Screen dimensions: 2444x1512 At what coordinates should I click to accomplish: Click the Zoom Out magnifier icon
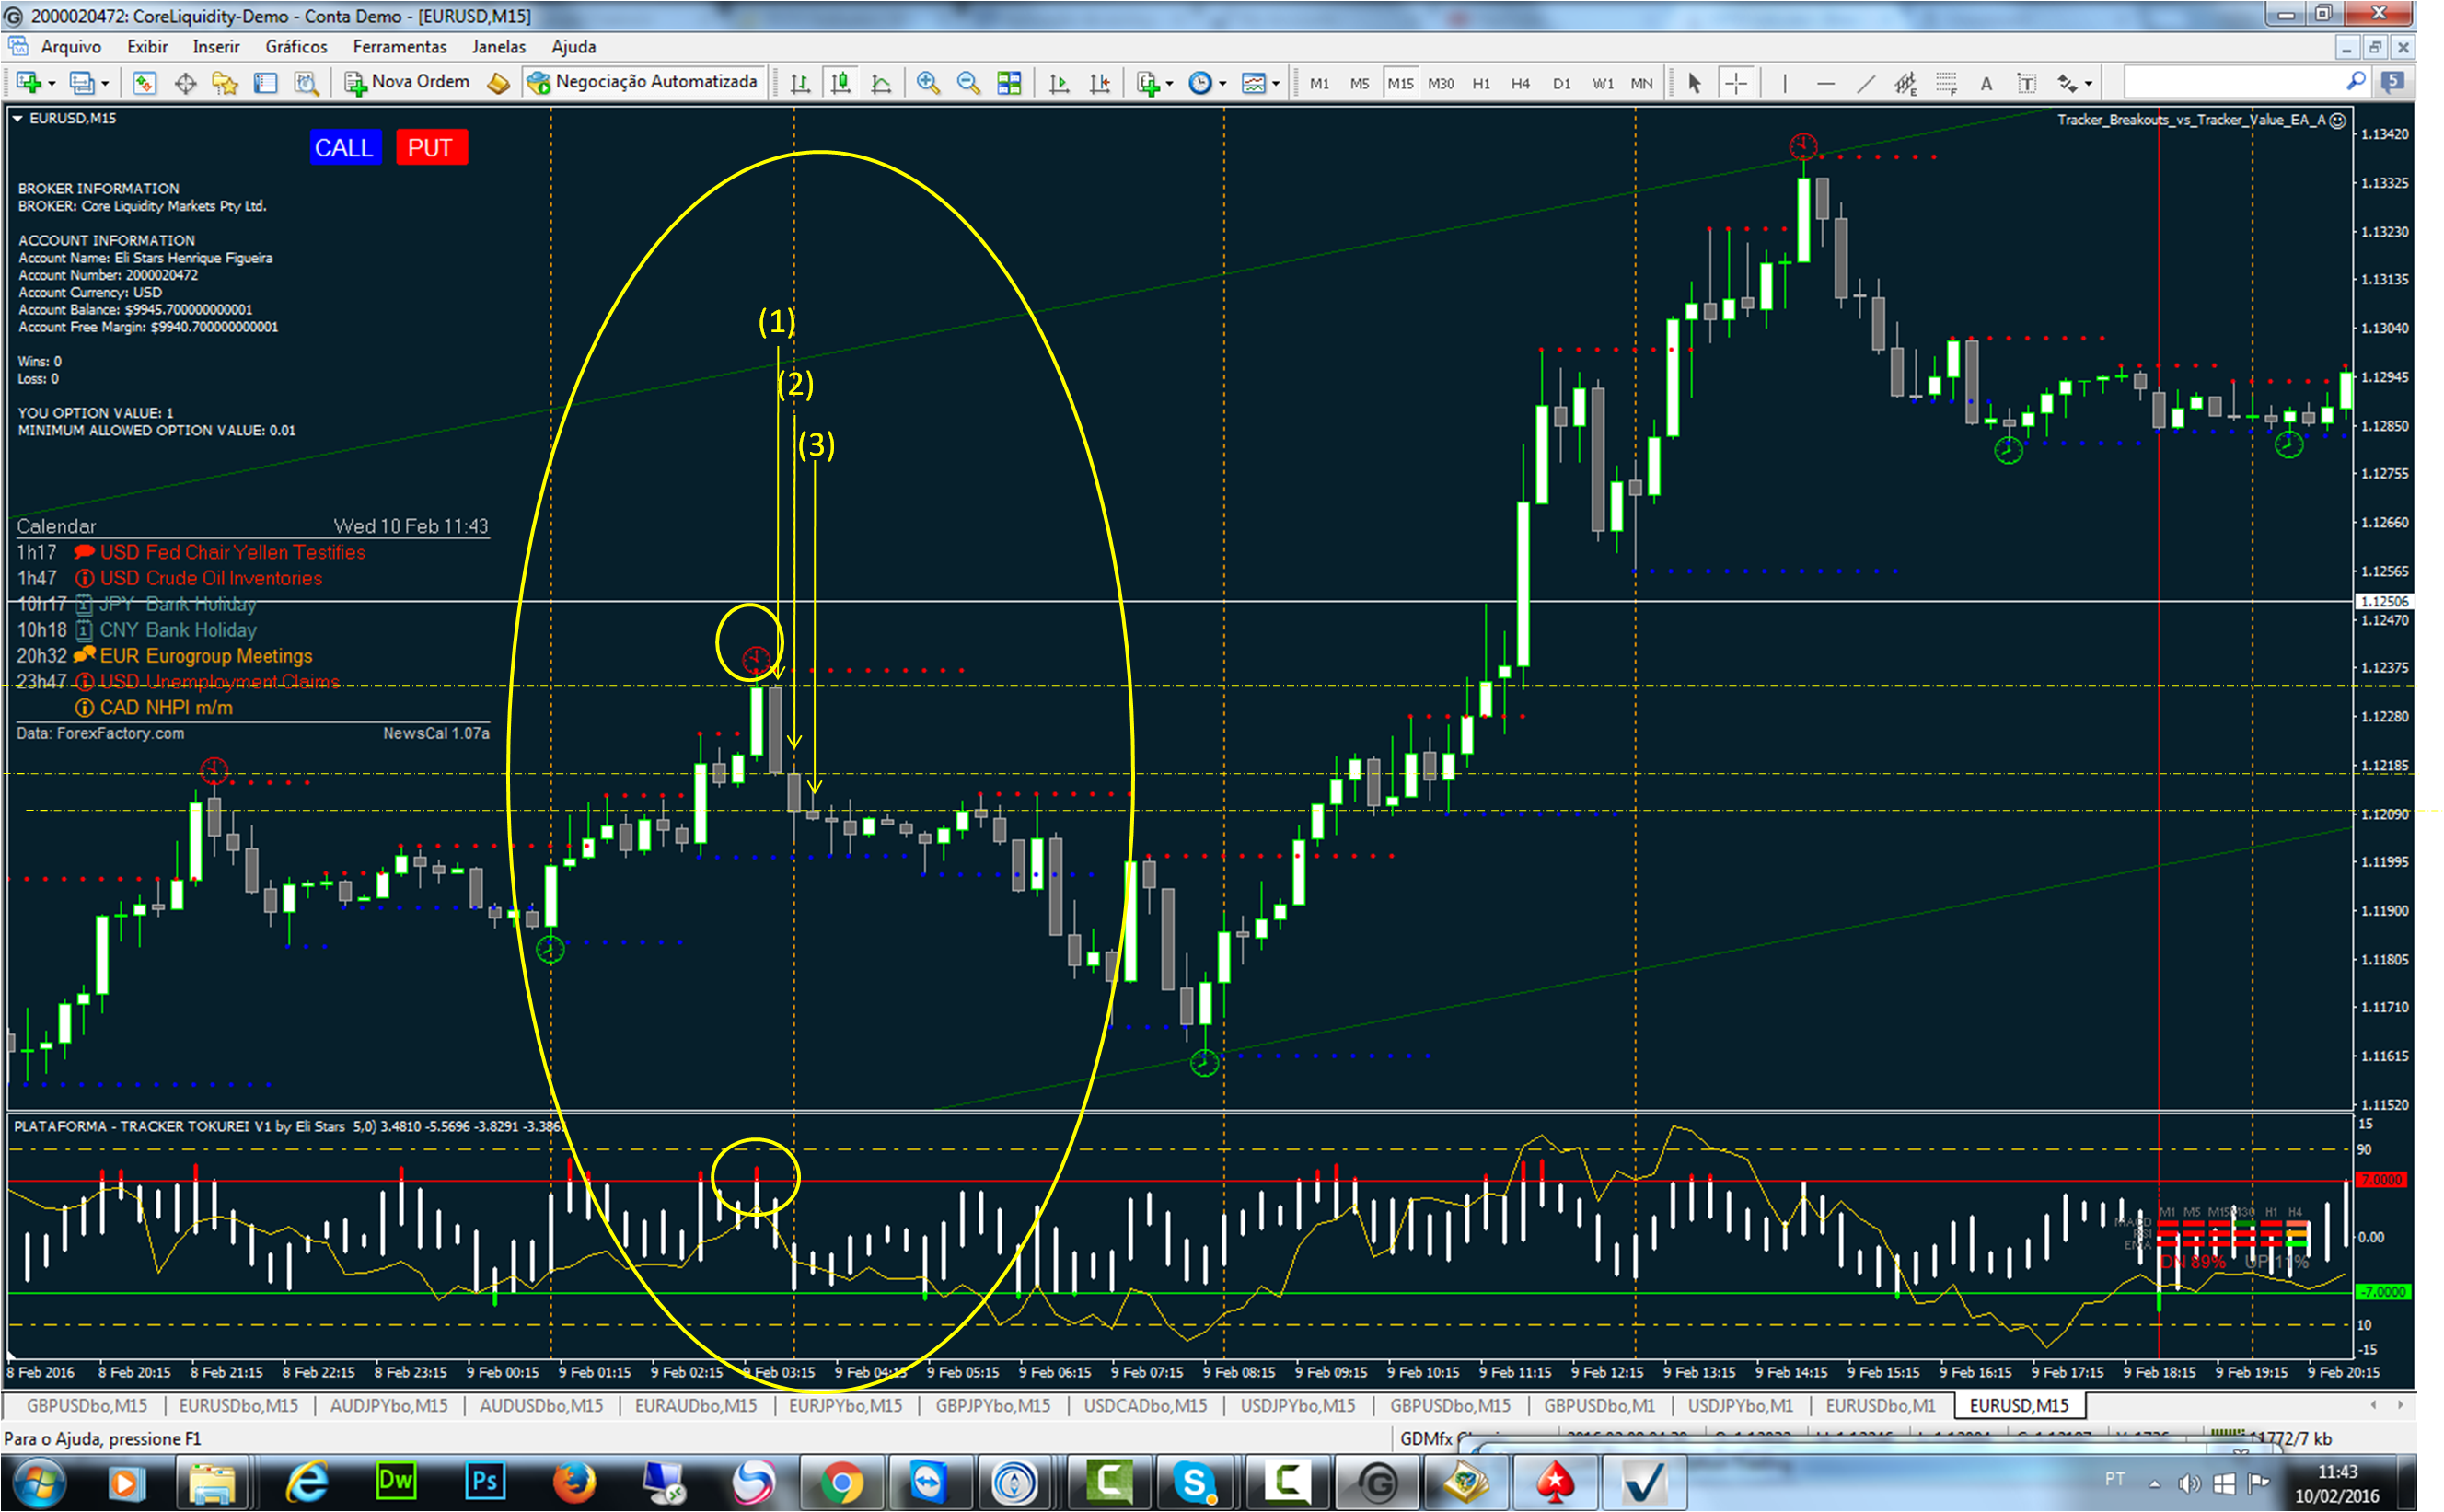tap(968, 83)
